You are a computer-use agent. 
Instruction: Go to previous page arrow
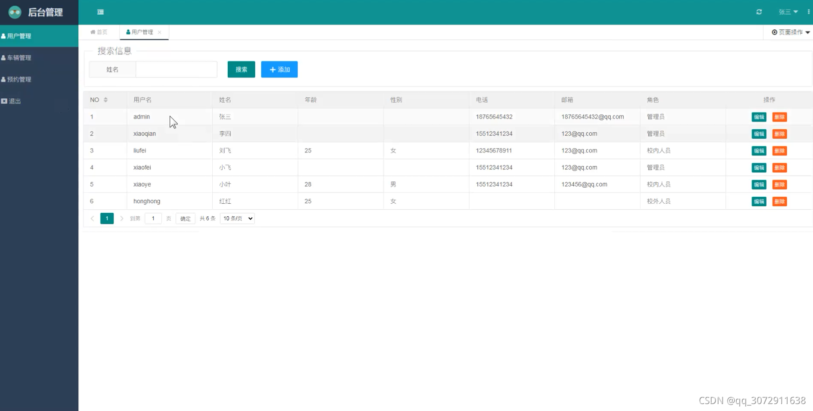coord(92,218)
